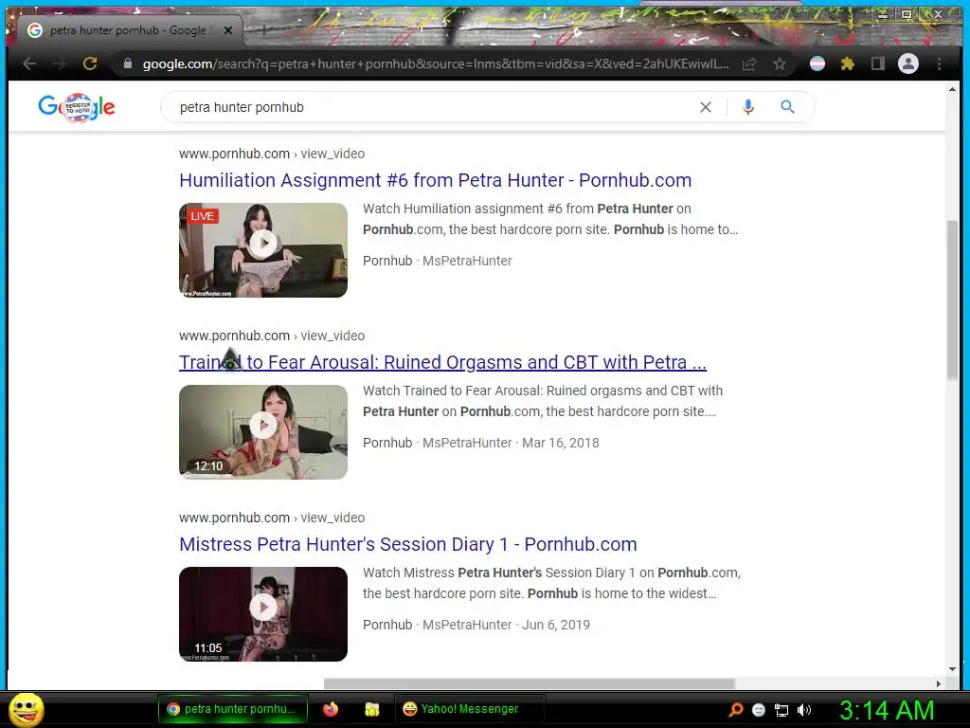Open Chrome's three-dot menu
This screenshot has width=970, height=728.
tap(939, 64)
